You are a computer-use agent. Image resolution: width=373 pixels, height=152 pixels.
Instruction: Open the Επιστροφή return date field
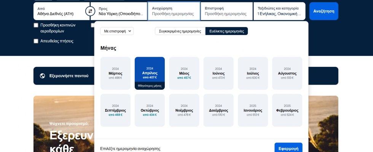[227, 11]
